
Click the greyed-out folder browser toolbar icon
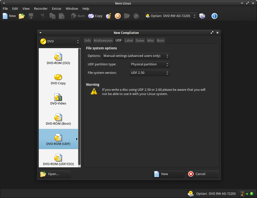point(127,16)
